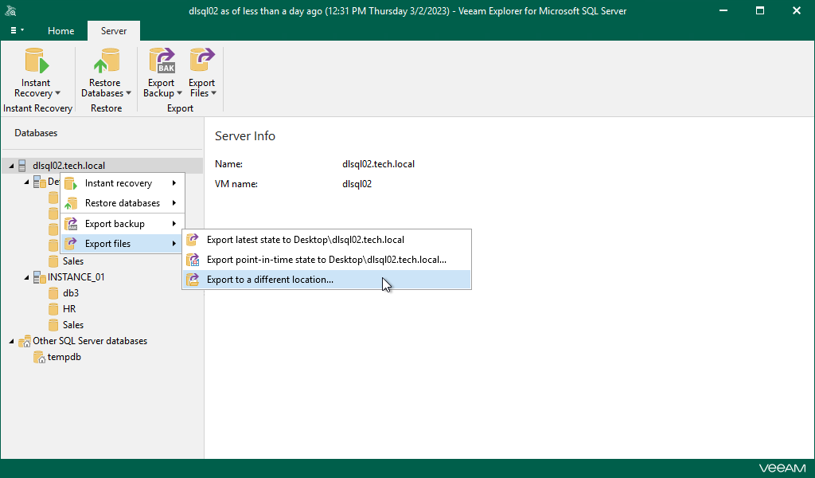Click the Veeam logo in the title bar

click(x=11, y=10)
